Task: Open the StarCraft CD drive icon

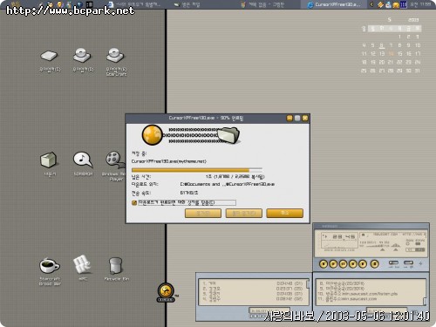Action: point(115,55)
